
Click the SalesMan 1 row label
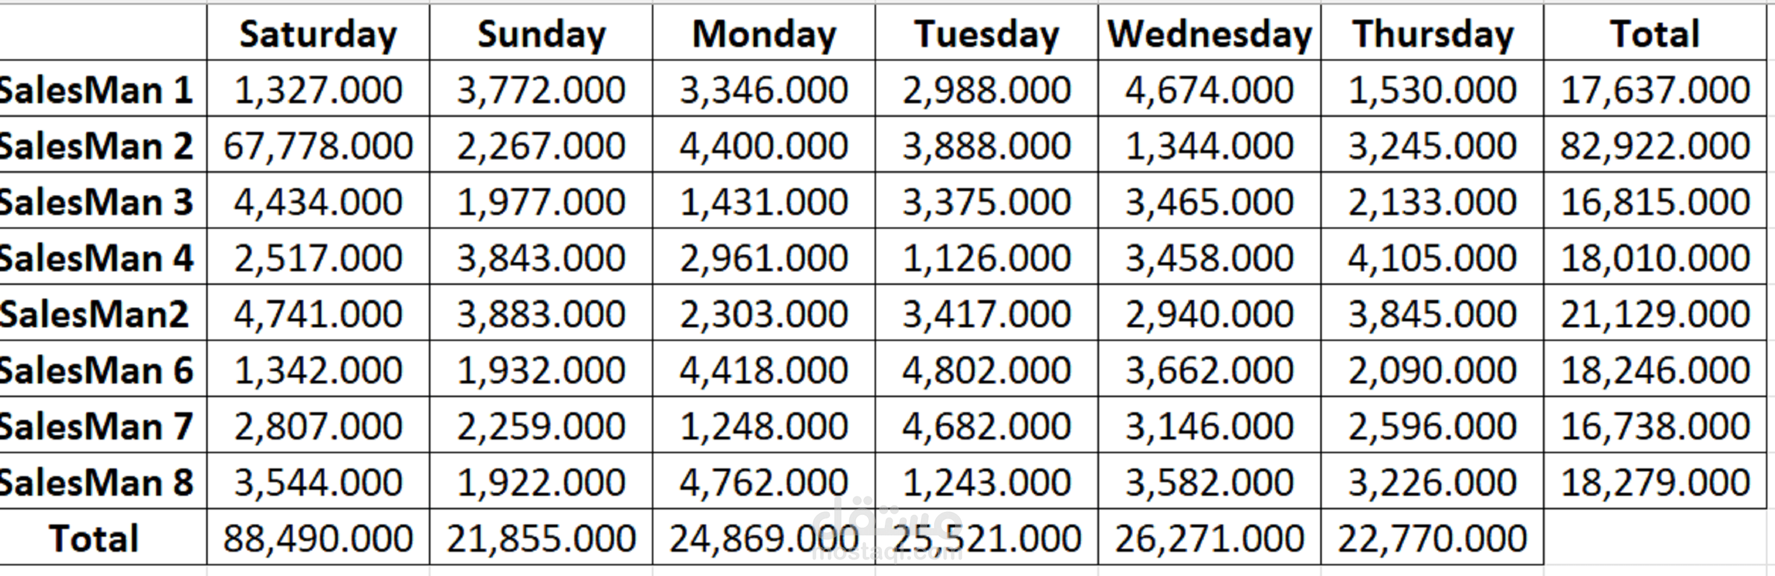pos(97,90)
